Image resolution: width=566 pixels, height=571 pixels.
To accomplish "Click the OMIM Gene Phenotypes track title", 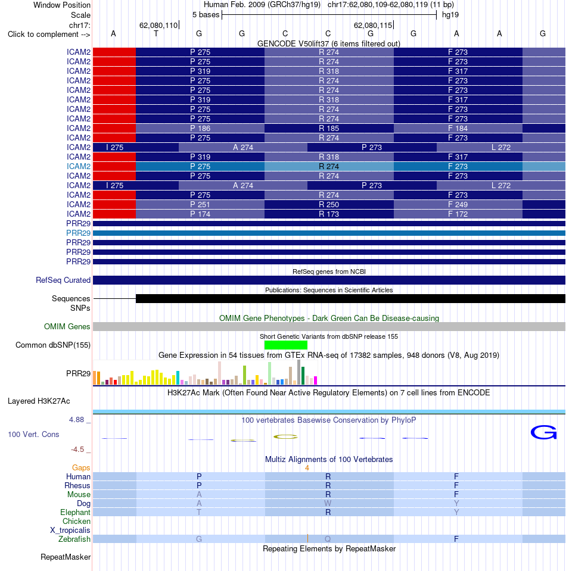I will tap(329, 319).
